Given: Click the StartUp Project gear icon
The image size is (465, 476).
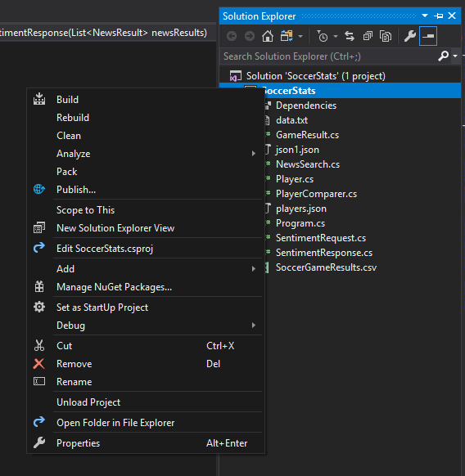Looking at the screenshot, I should 39,307.
